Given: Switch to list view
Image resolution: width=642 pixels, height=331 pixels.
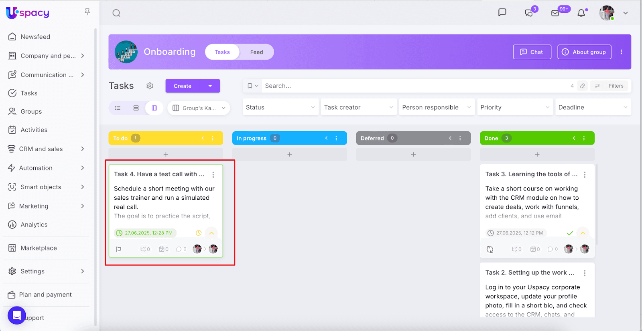Looking at the screenshot, I should 118,108.
